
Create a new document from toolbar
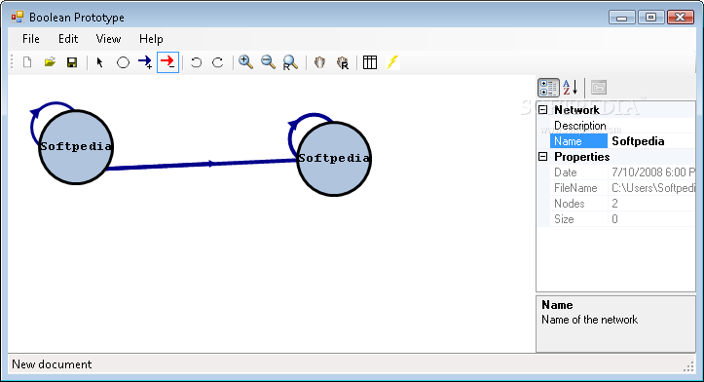pyautogui.click(x=27, y=62)
